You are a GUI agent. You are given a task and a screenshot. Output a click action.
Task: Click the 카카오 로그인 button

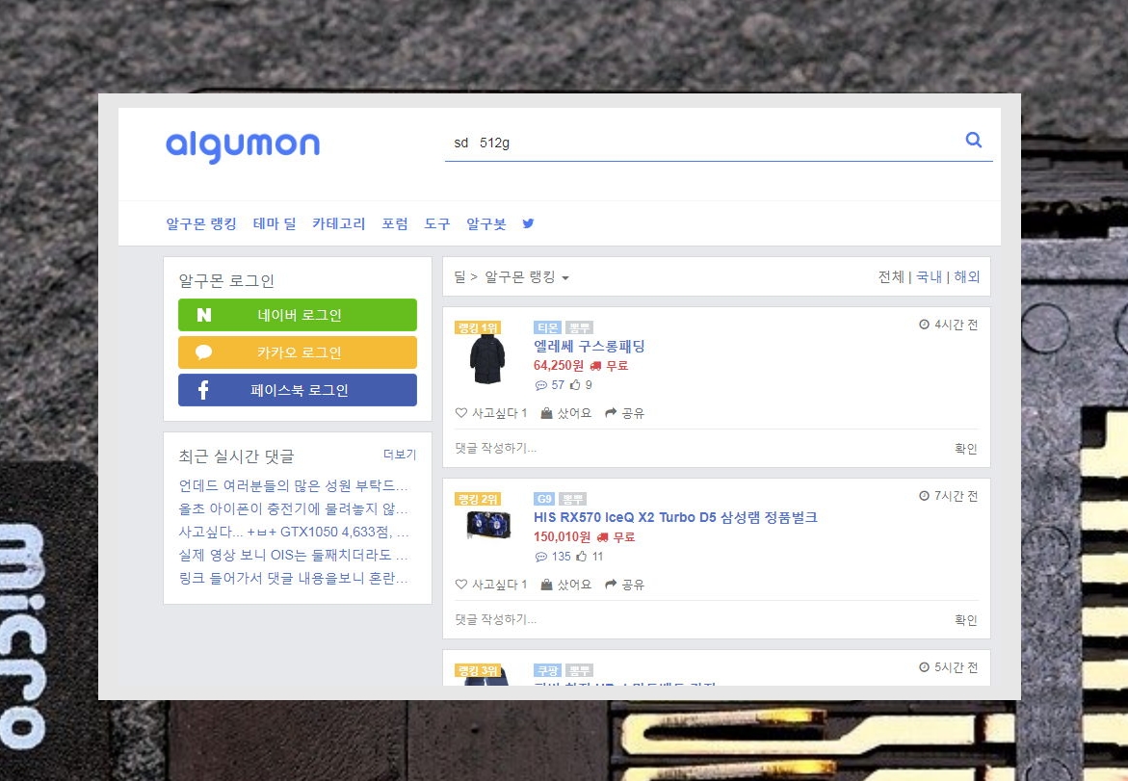pyautogui.click(x=298, y=352)
